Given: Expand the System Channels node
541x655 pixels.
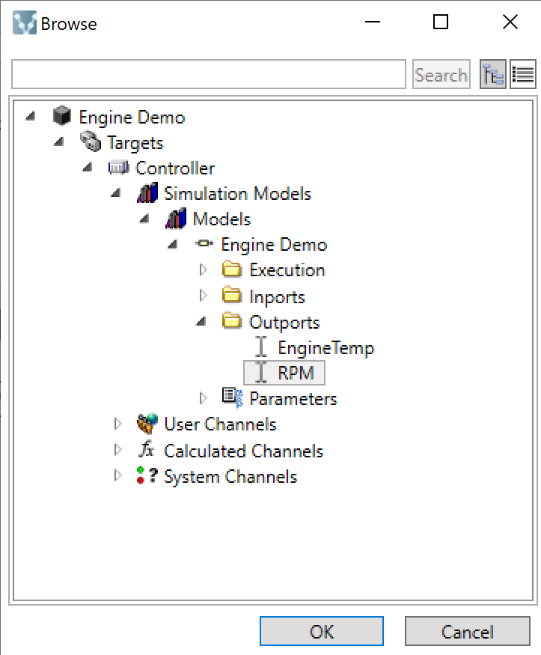Looking at the screenshot, I should [x=117, y=476].
